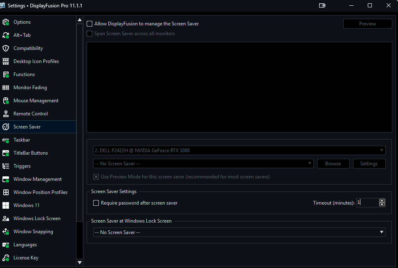Click the Windows 11 logo icon

pos(6,205)
